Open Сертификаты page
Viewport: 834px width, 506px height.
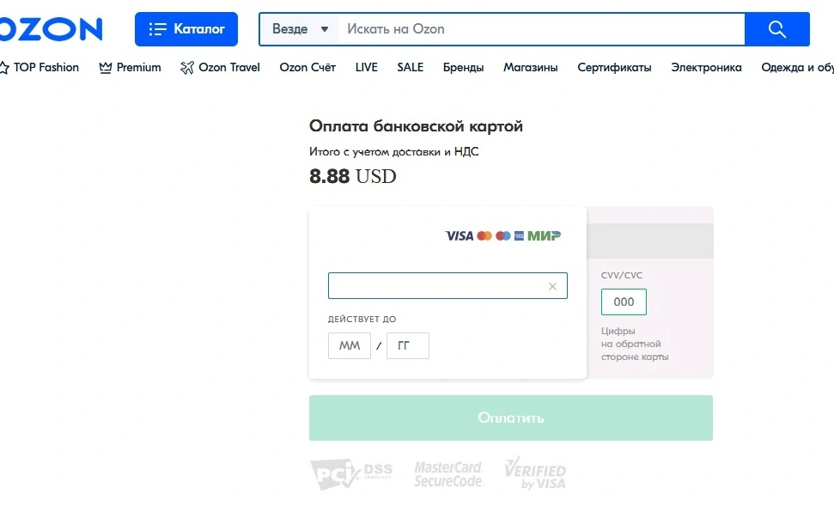[x=614, y=67]
